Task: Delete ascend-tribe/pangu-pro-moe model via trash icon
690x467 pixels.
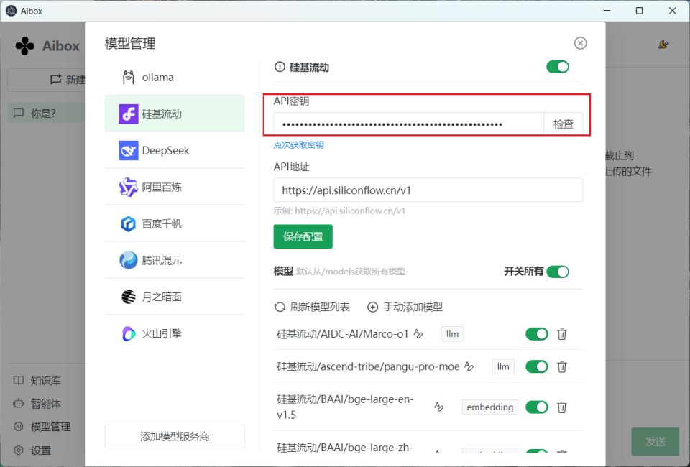Action: pos(562,366)
